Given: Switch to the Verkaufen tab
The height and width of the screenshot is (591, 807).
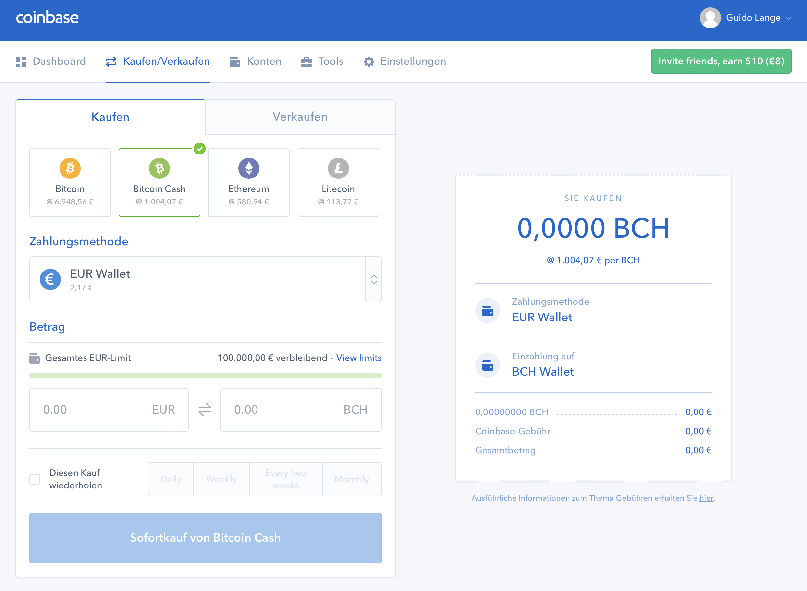Looking at the screenshot, I should 300,117.
